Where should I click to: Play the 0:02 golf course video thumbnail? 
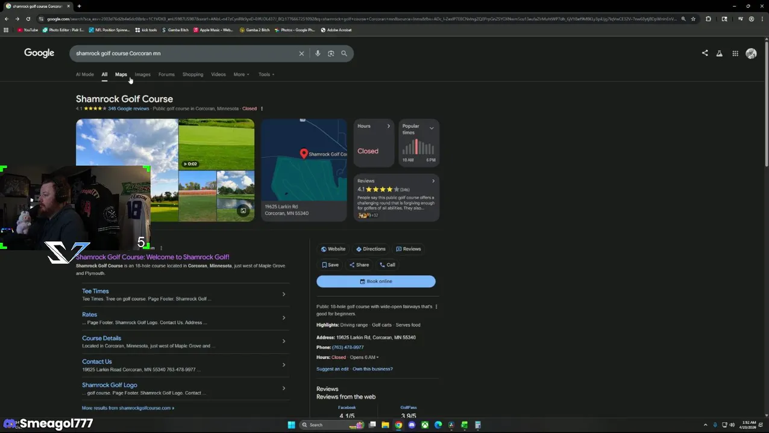[x=216, y=144]
